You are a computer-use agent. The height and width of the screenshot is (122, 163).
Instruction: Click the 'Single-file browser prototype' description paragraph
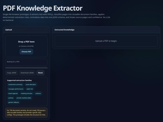pos(56,17)
